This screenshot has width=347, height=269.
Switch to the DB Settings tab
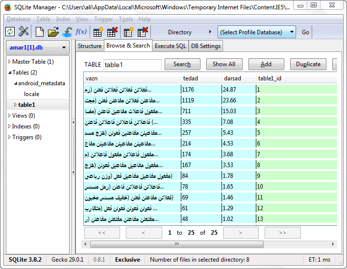click(x=206, y=46)
